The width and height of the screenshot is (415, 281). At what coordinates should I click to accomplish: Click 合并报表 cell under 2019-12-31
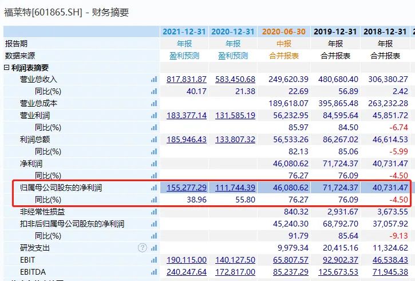(335, 56)
